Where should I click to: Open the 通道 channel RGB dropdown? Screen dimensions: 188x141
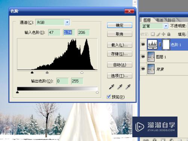[67, 23]
